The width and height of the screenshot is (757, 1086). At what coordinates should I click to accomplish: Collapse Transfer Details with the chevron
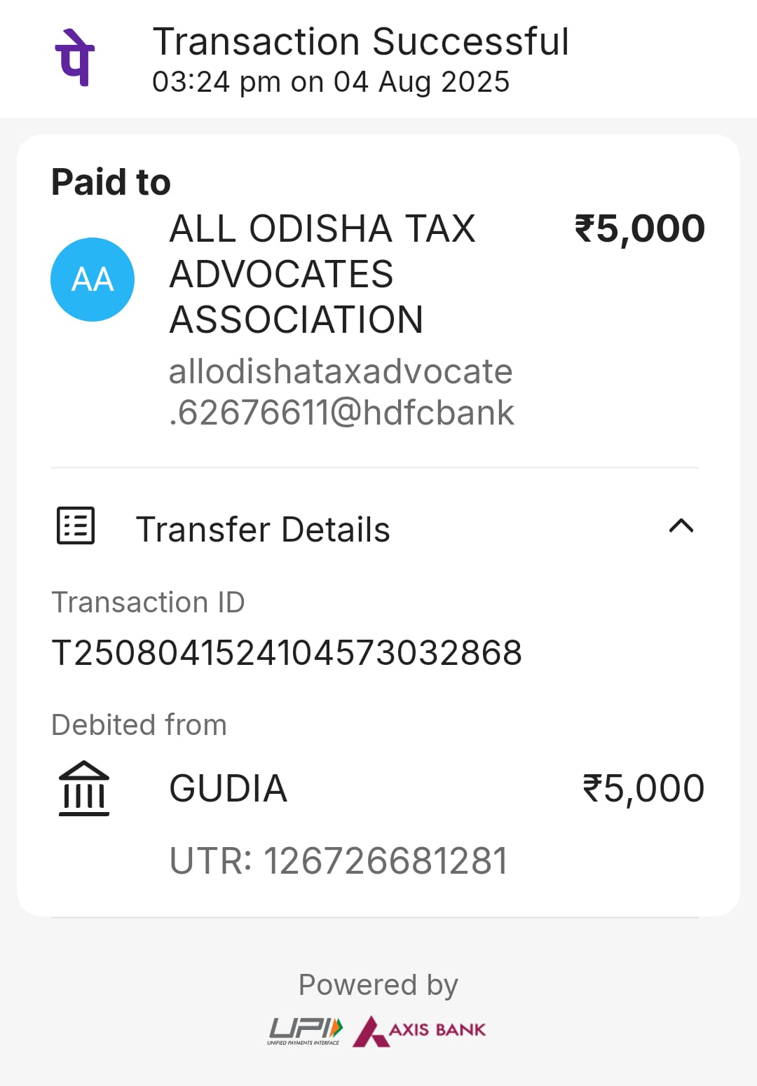(681, 525)
